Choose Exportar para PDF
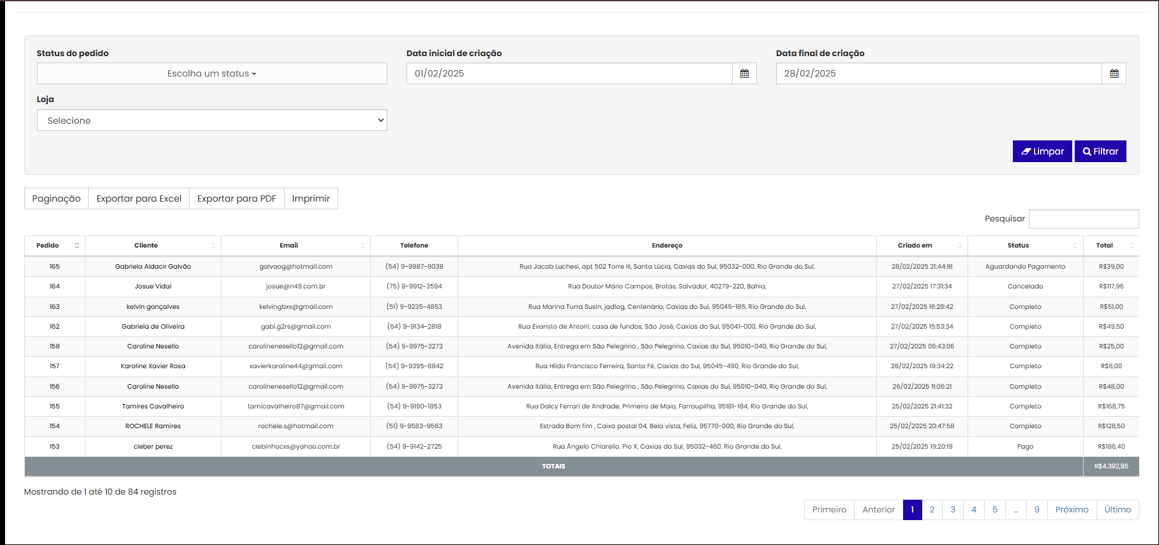 pyautogui.click(x=236, y=198)
